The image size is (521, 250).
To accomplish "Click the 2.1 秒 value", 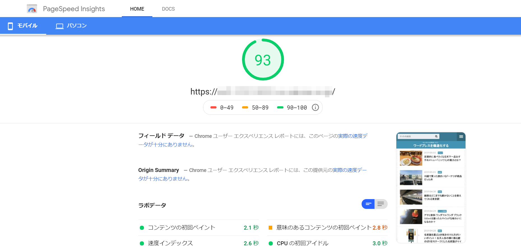I will click(x=251, y=228).
